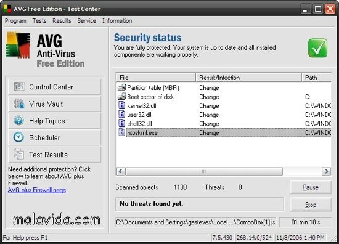
Task: Click the scroll left arrow of results list
Action: pos(121,171)
